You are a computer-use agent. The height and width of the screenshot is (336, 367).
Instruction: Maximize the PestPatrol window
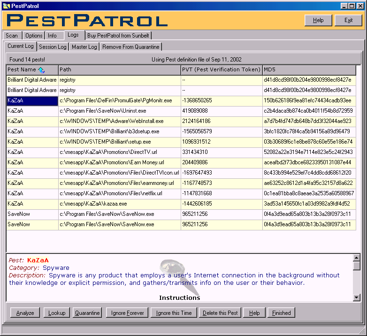tap(352, 6)
